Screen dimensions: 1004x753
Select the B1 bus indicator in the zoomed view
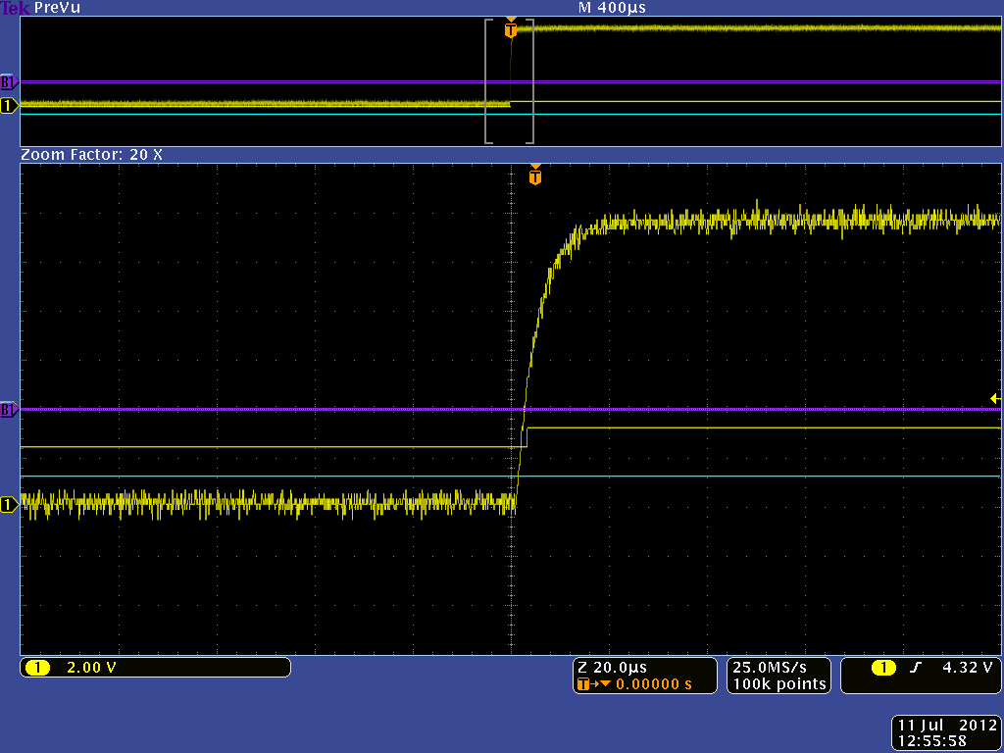(x=8, y=410)
